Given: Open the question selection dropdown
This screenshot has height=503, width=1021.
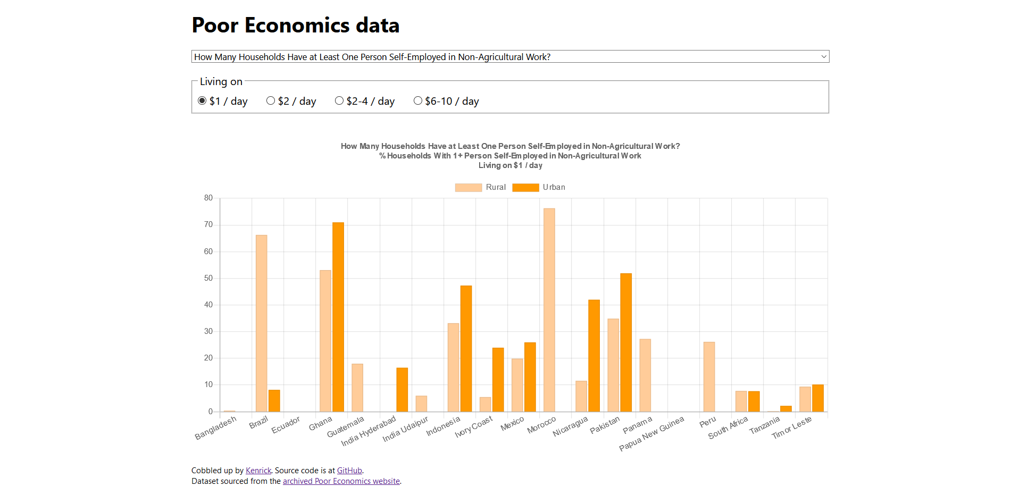Looking at the screenshot, I should point(510,56).
